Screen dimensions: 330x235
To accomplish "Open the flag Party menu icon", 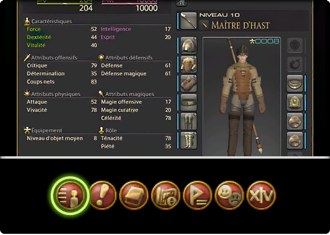I will [197, 195].
